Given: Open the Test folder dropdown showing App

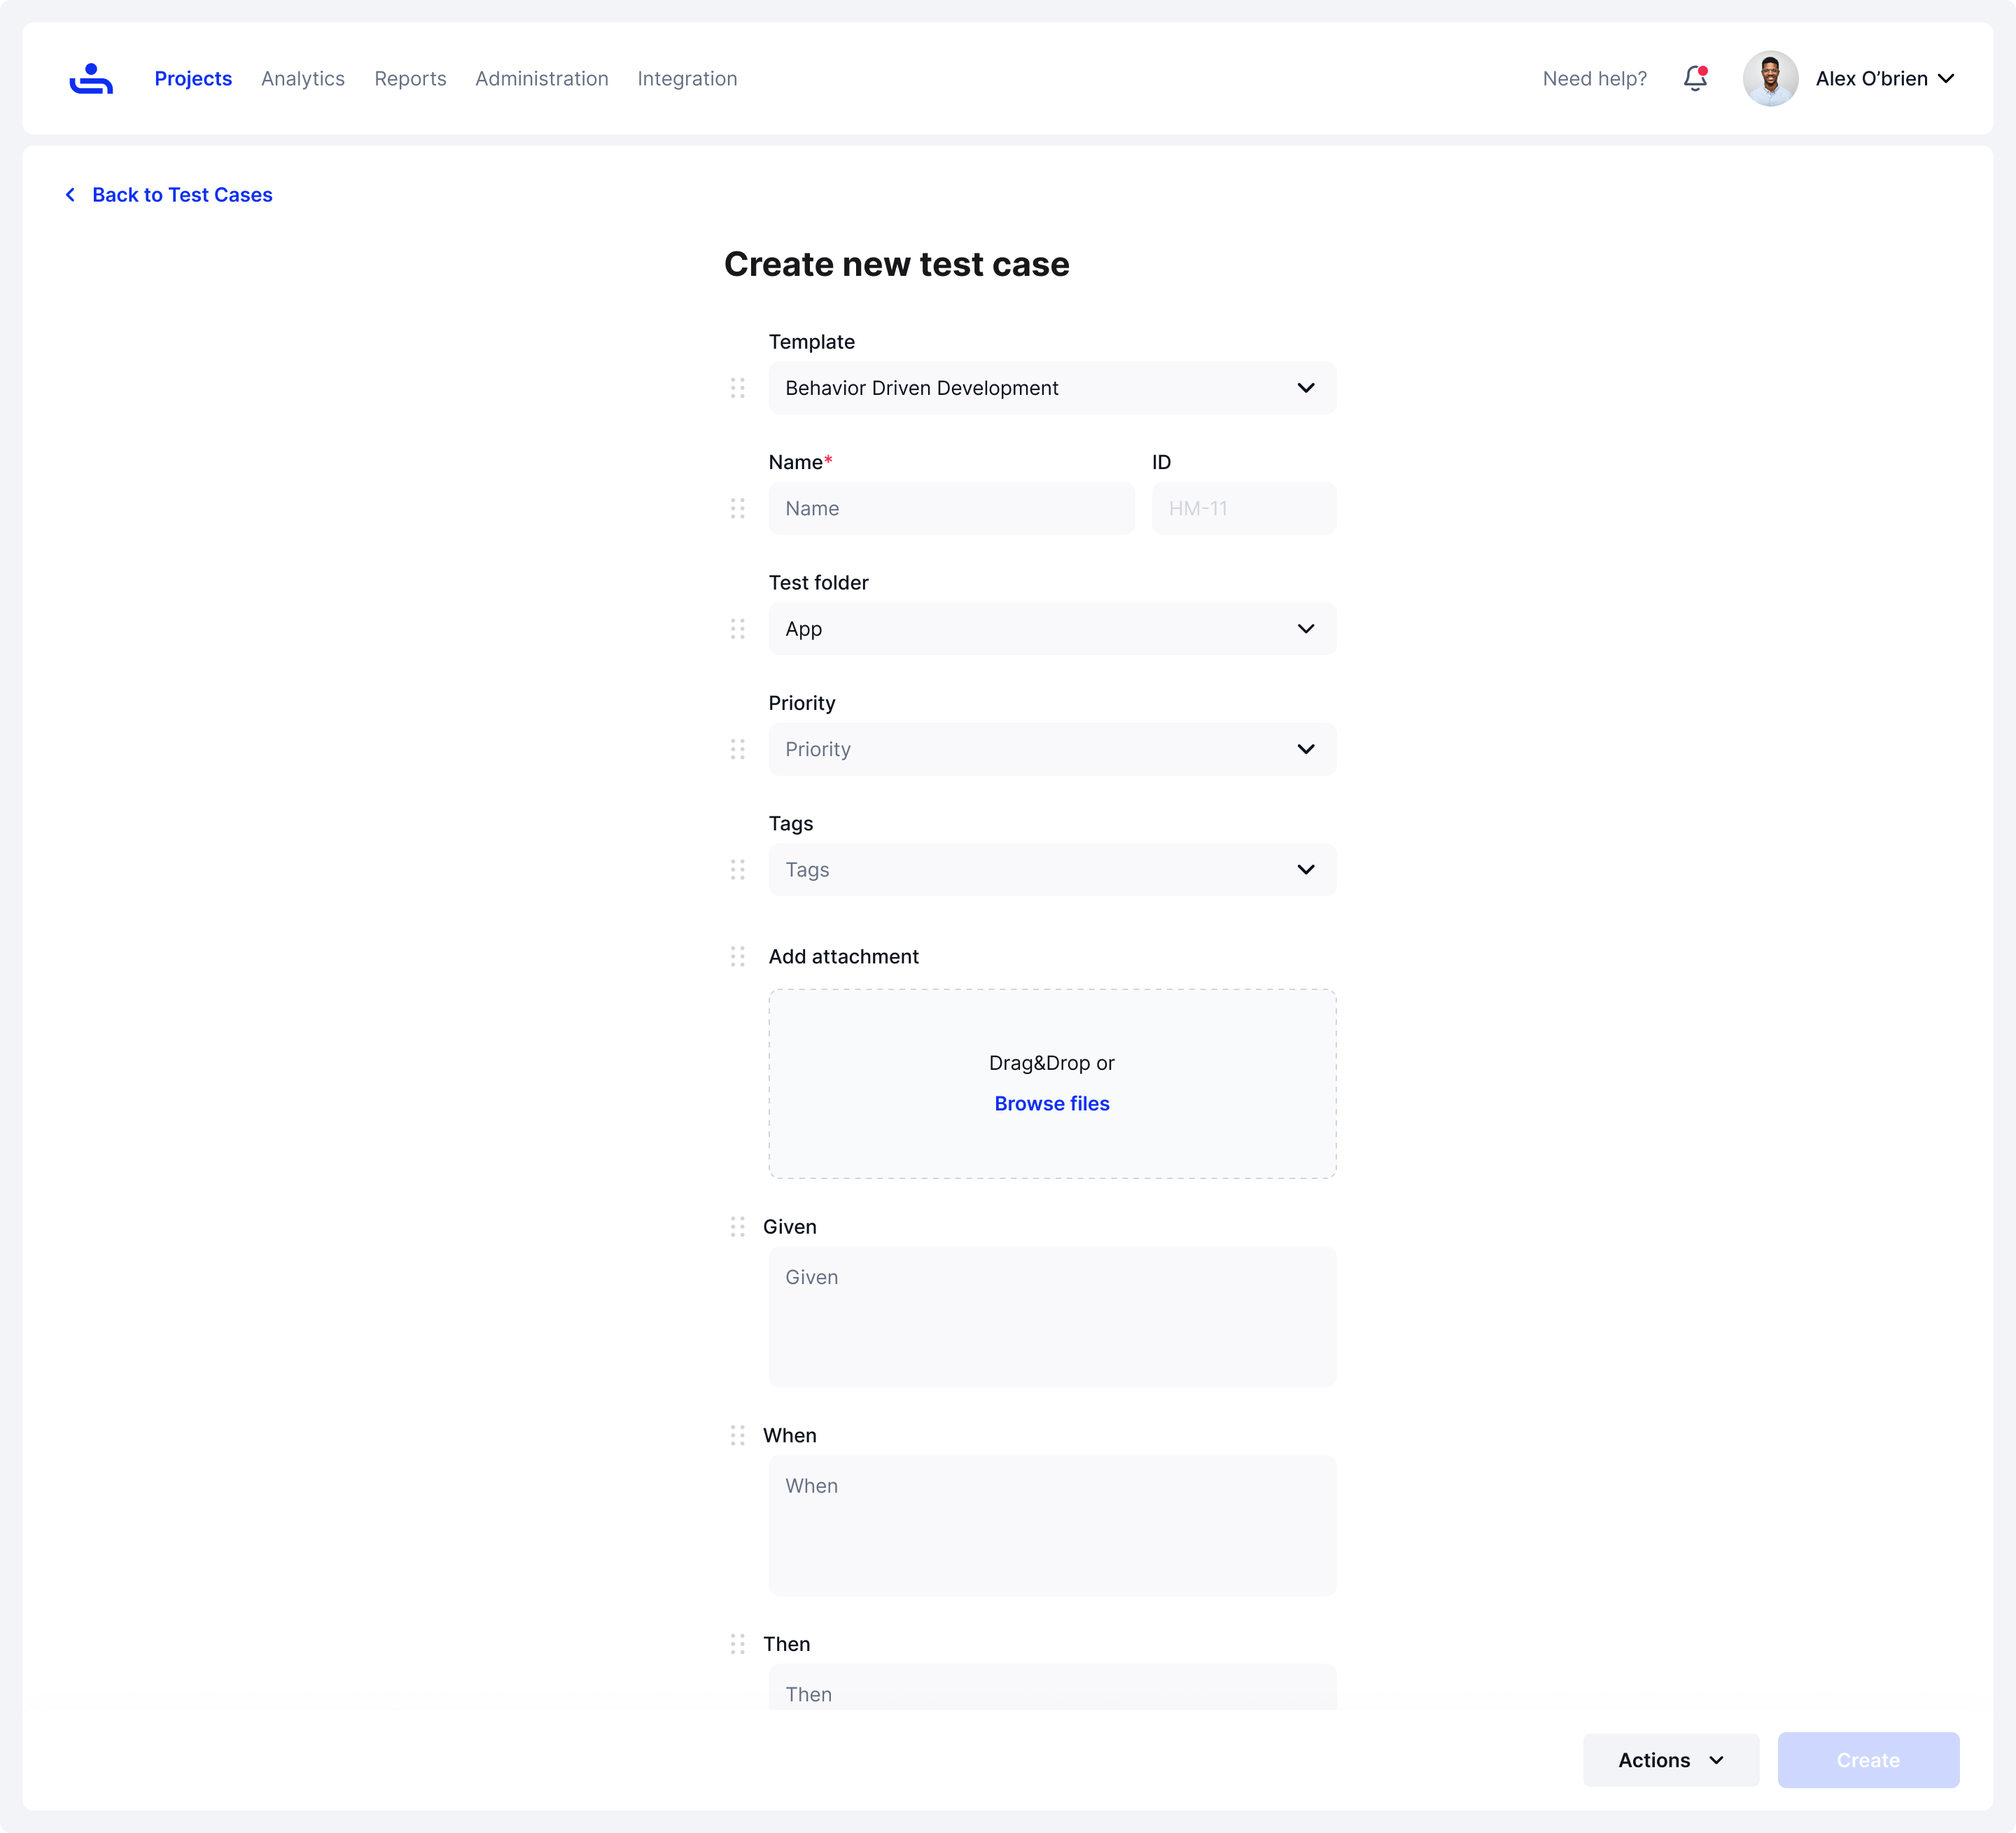Looking at the screenshot, I should tap(1051, 629).
